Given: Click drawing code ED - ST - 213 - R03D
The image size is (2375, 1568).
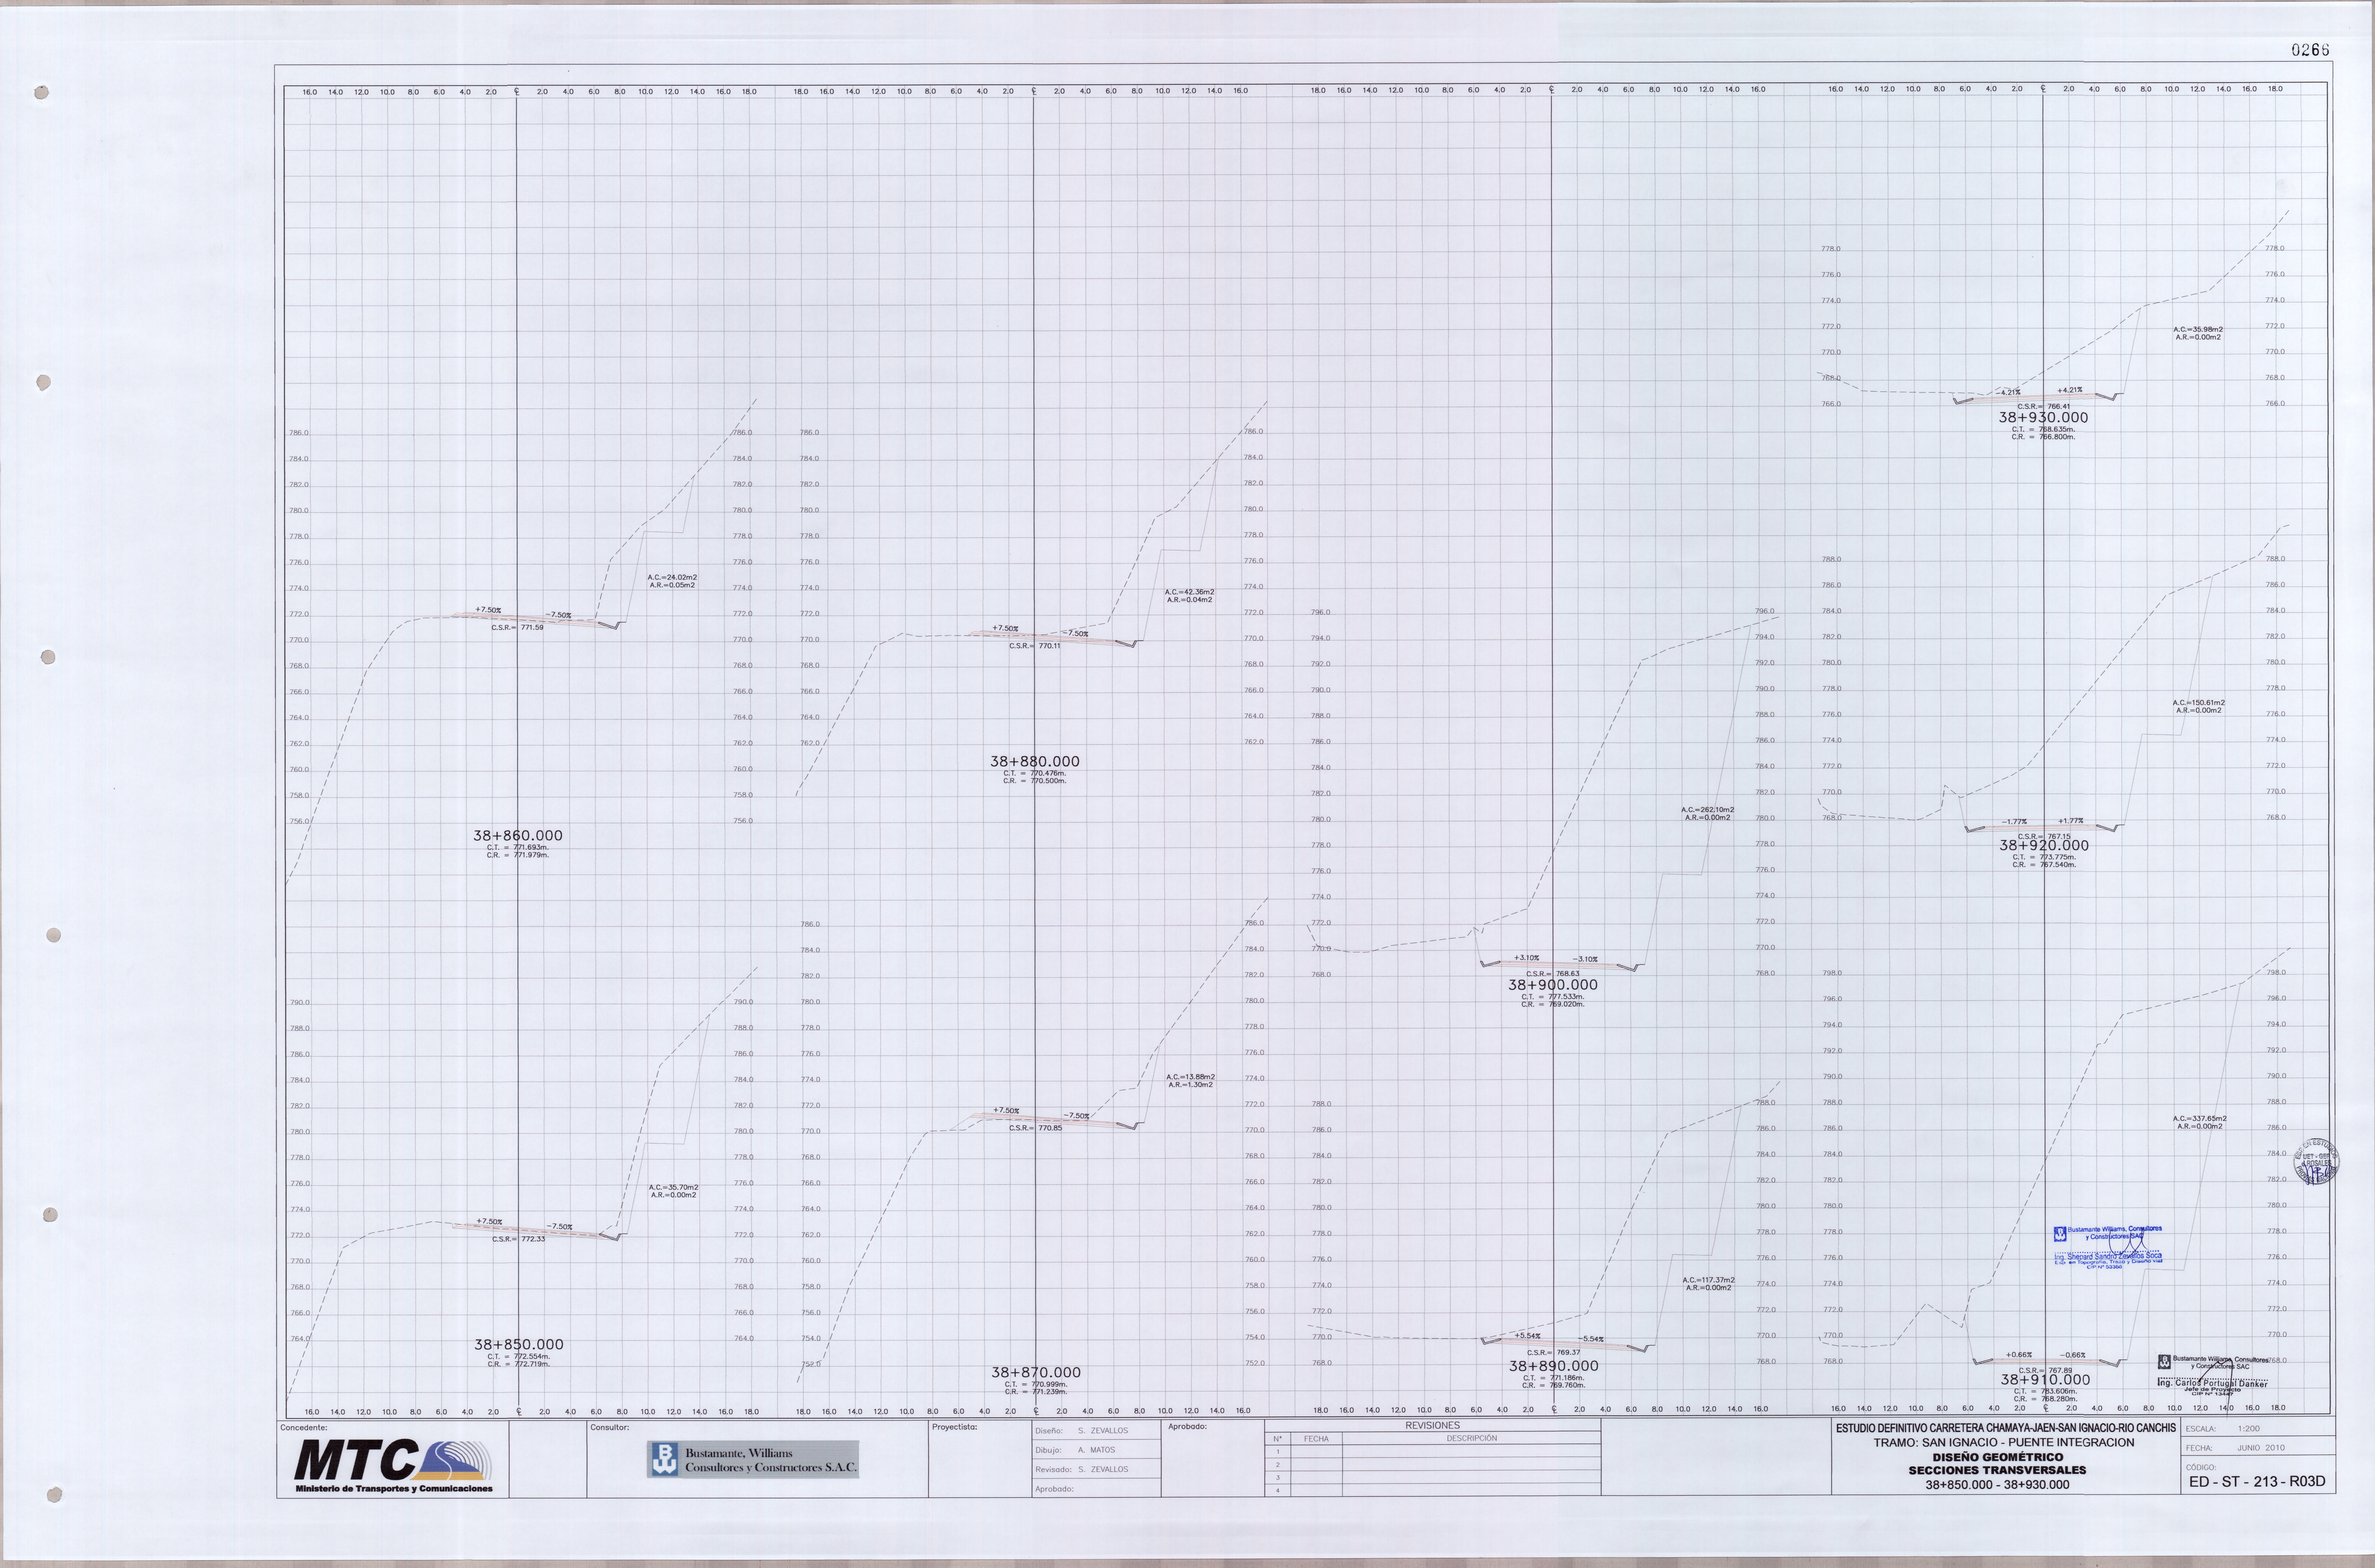Looking at the screenshot, I should 2257,1482.
